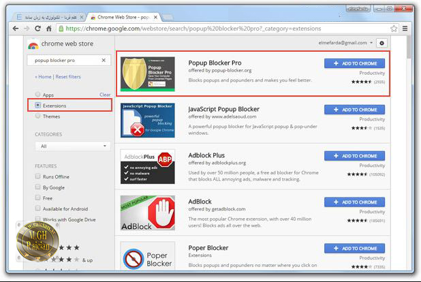Check Works with Google Drive filter
The height and width of the screenshot is (282, 421).
38,219
